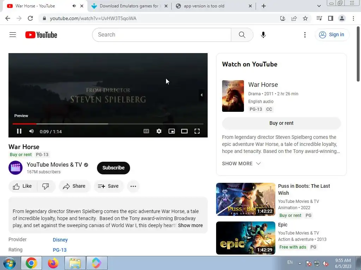
Task: Open the volume tray icon
Action: (325, 263)
